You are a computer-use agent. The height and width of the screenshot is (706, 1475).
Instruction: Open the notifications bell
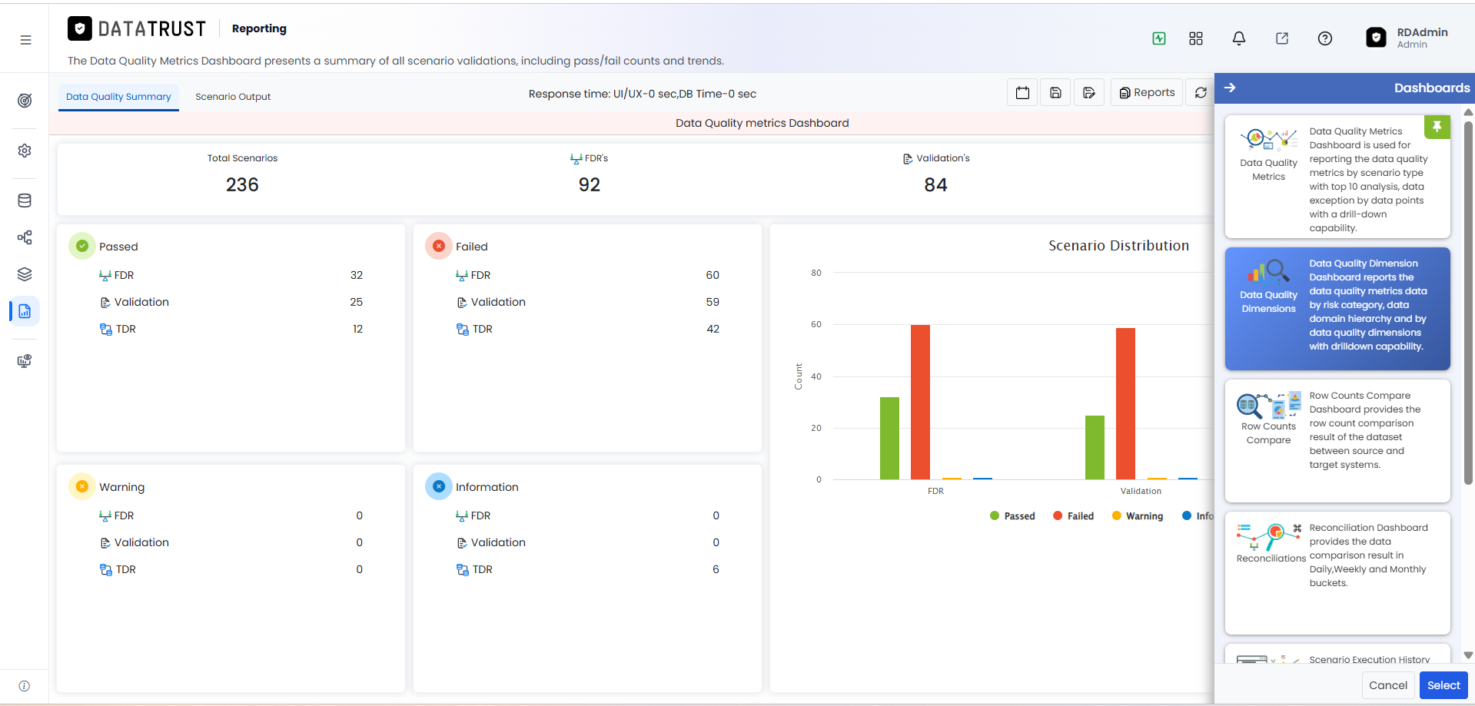click(x=1239, y=38)
